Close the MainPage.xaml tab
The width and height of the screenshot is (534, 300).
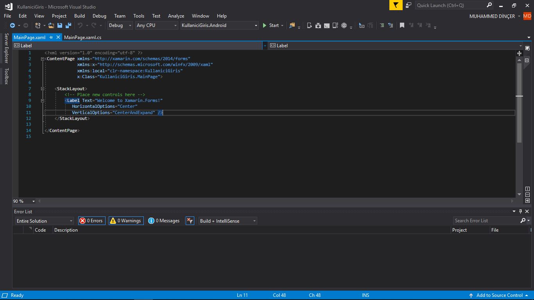pyautogui.click(x=58, y=37)
